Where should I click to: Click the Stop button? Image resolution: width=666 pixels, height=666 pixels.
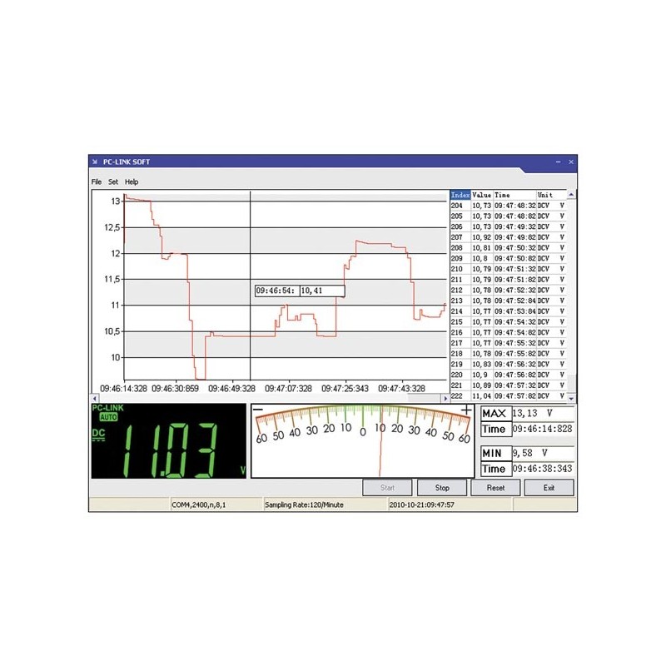[442, 488]
